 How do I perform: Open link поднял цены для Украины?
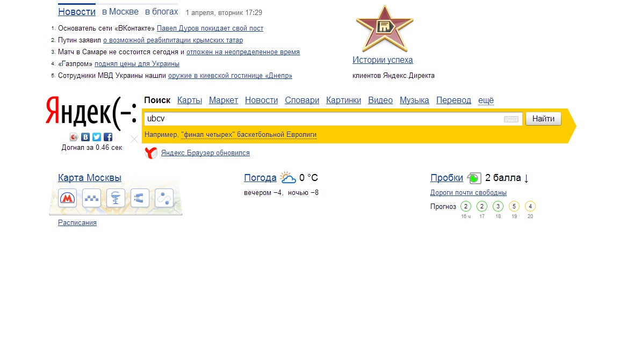[136, 64]
